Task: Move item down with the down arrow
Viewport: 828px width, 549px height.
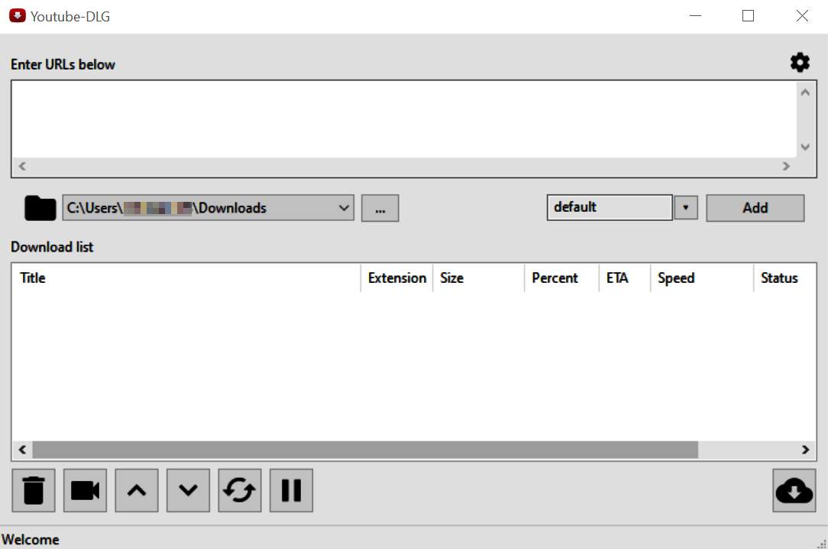Action: (x=188, y=490)
